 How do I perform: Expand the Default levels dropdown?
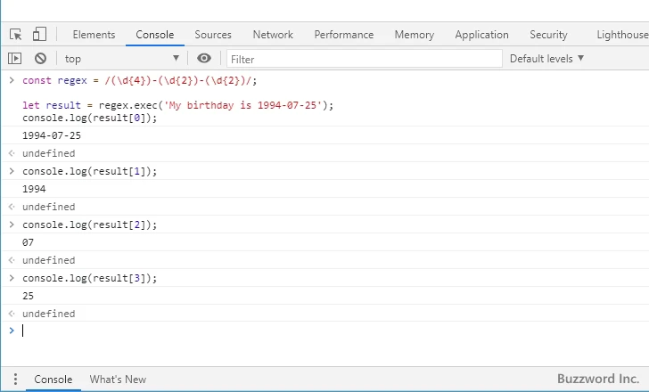click(x=546, y=59)
